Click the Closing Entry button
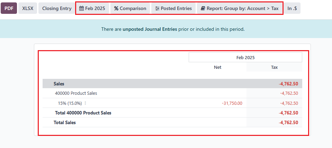 (57, 8)
